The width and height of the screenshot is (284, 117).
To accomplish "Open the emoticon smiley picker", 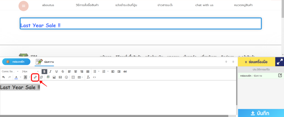I will tap(67, 77).
